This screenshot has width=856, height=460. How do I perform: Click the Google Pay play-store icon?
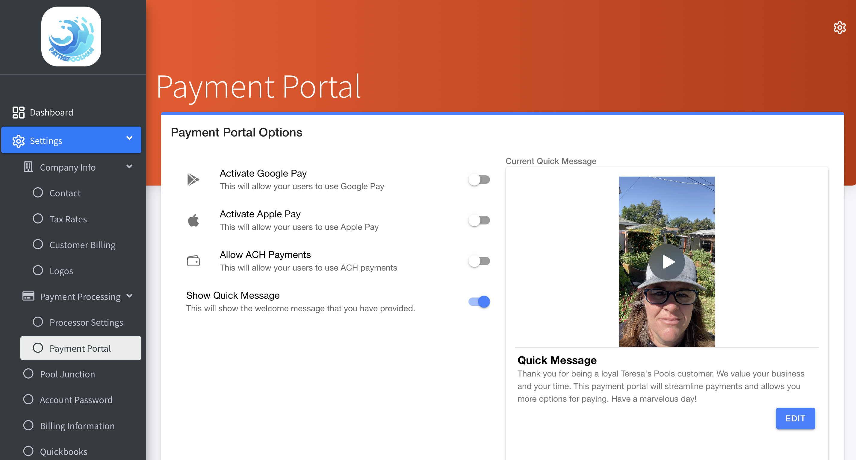click(193, 179)
